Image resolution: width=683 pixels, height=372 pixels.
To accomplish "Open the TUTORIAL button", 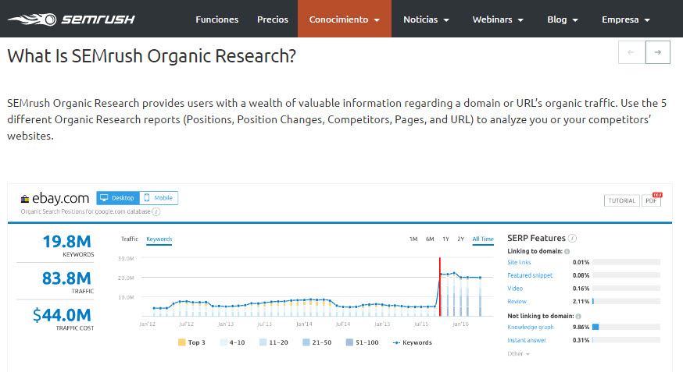I will click(621, 200).
